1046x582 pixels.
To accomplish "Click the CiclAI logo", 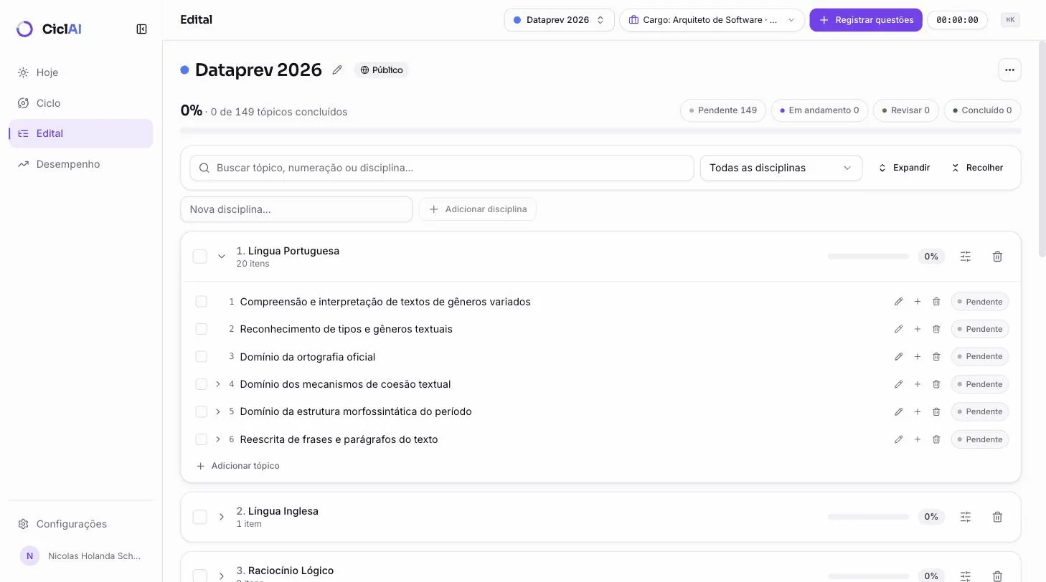I will pos(49,29).
